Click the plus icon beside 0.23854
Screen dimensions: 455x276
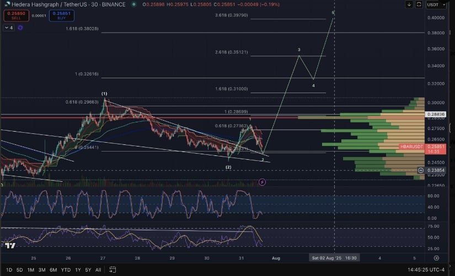pyautogui.click(x=421, y=170)
